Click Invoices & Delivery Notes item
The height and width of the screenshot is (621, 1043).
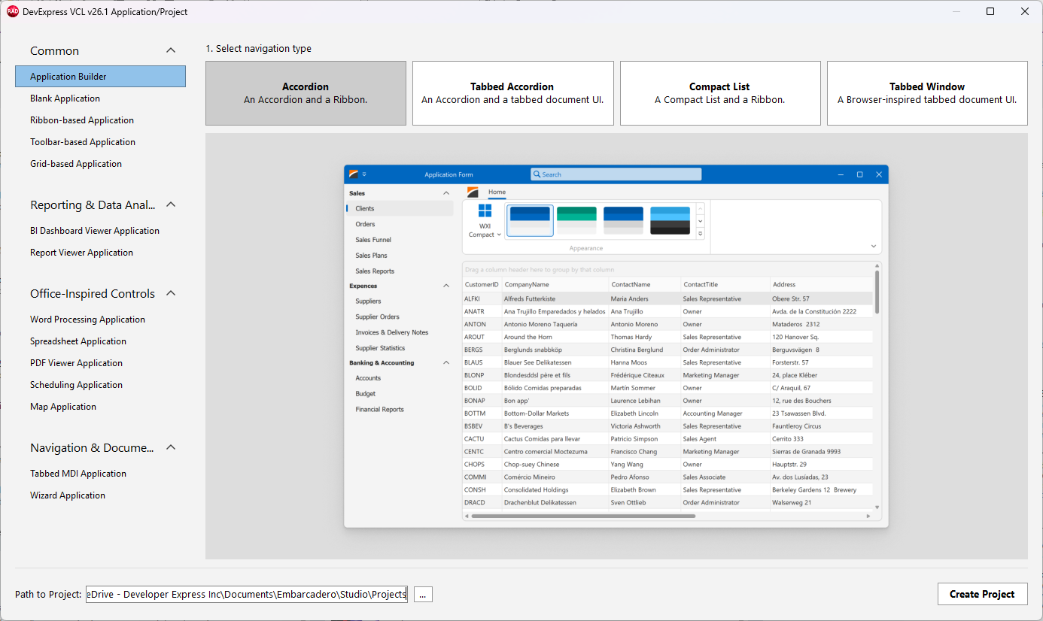400,332
